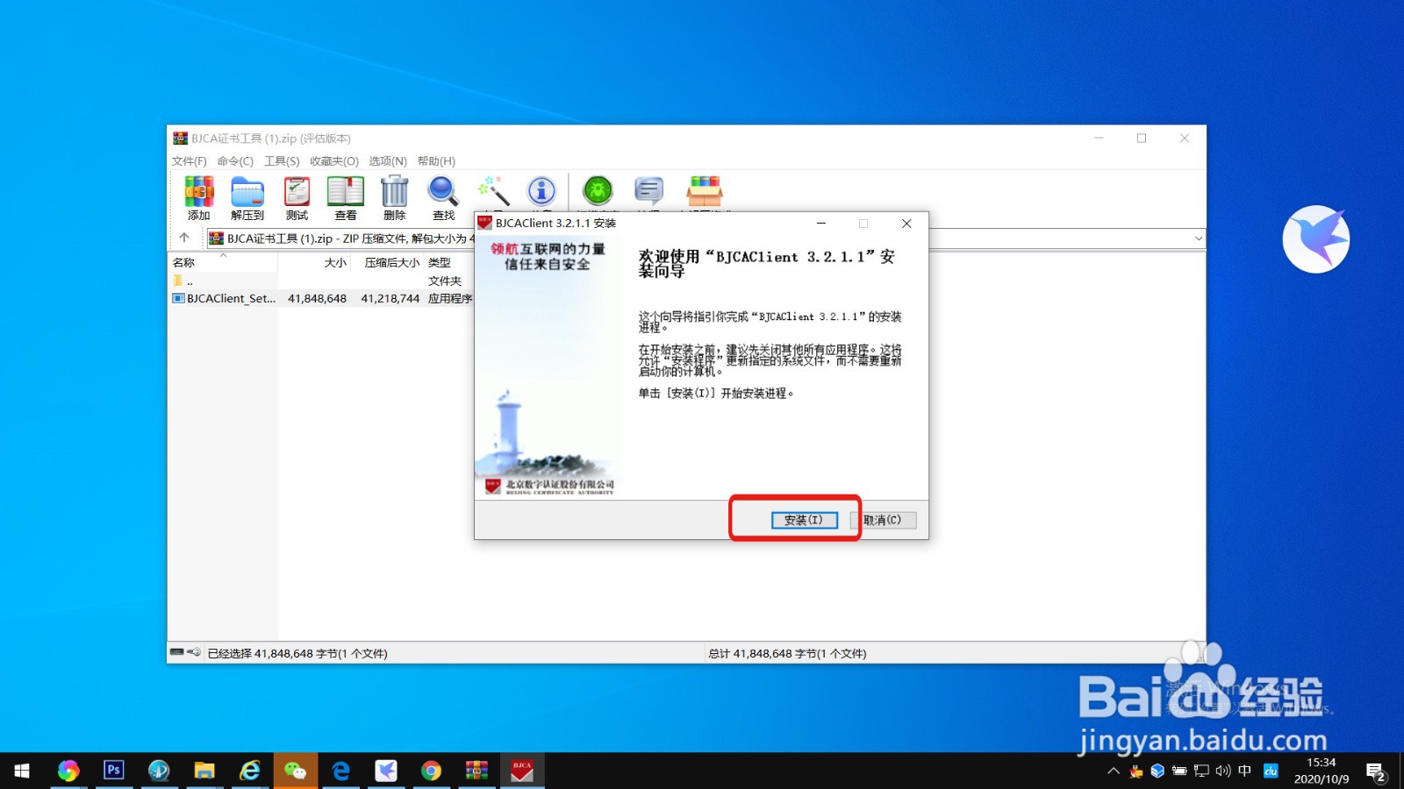Open the blue P circular app on taskbar
The width and height of the screenshot is (1404, 789).
click(x=159, y=771)
